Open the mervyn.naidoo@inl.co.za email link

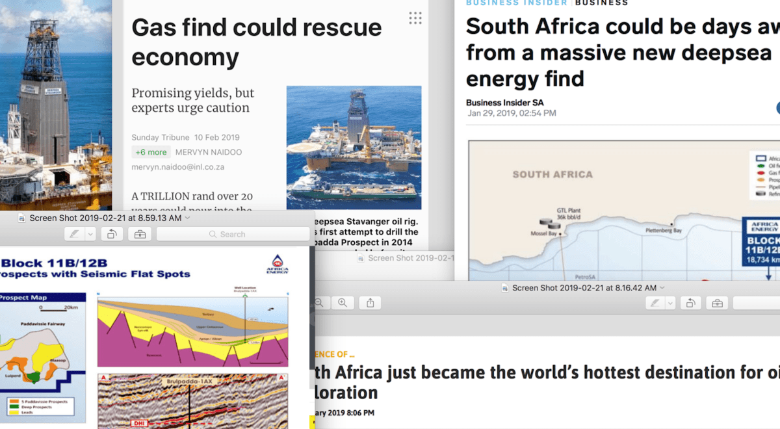[177, 167]
